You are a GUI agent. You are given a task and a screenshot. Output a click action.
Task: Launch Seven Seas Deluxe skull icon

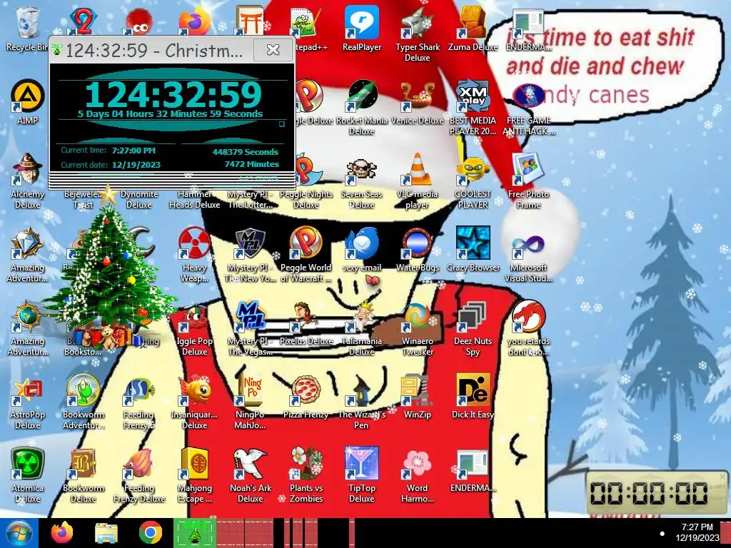pyautogui.click(x=362, y=181)
